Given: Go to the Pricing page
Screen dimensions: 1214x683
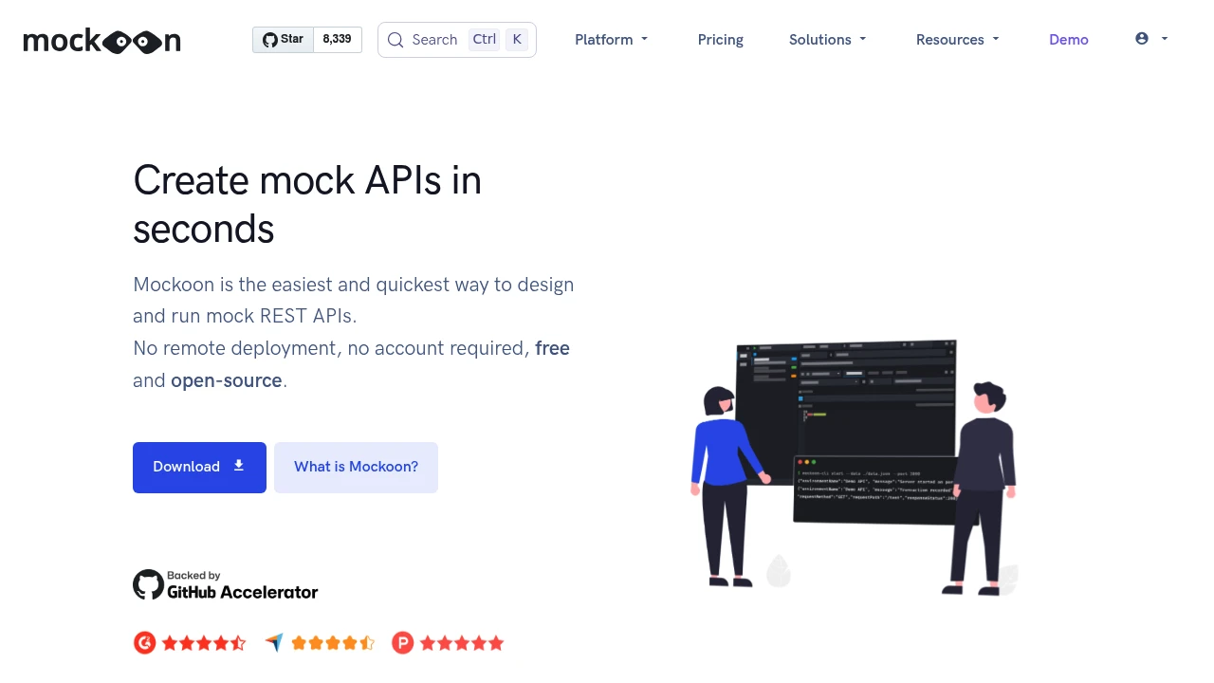Looking at the screenshot, I should click(x=721, y=40).
